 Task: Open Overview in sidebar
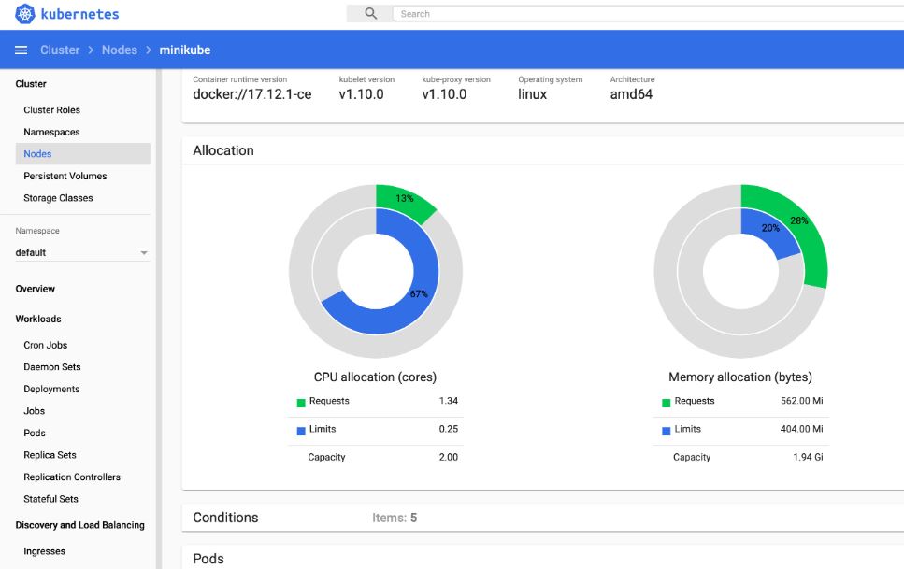[x=36, y=289]
